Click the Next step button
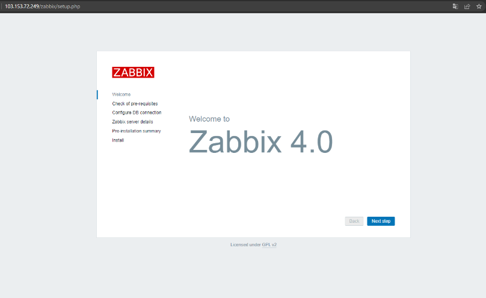The width and height of the screenshot is (486, 298). (x=381, y=221)
